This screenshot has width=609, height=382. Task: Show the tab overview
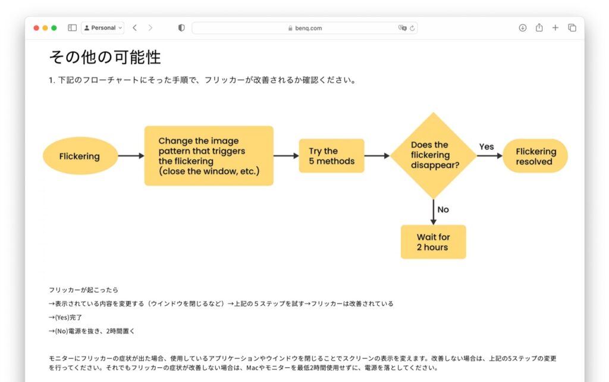[x=572, y=27]
